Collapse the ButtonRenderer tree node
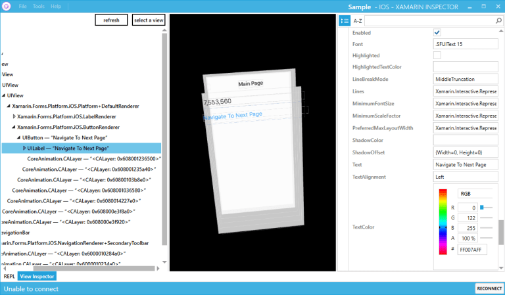This screenshot has height=295, width=505. 14,127
